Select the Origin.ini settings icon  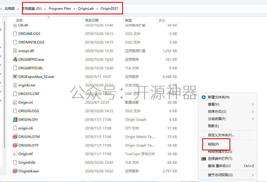(15, 102)
